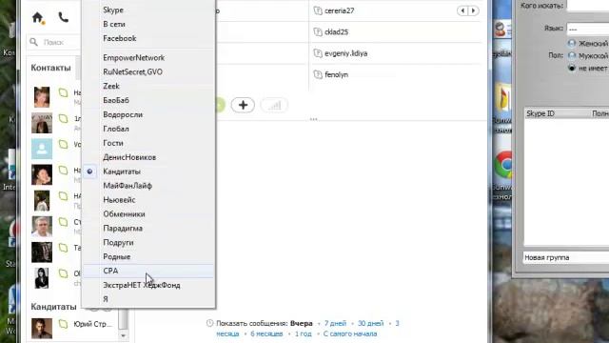Click the contact icon next to fenolyn

coord(318,74)
